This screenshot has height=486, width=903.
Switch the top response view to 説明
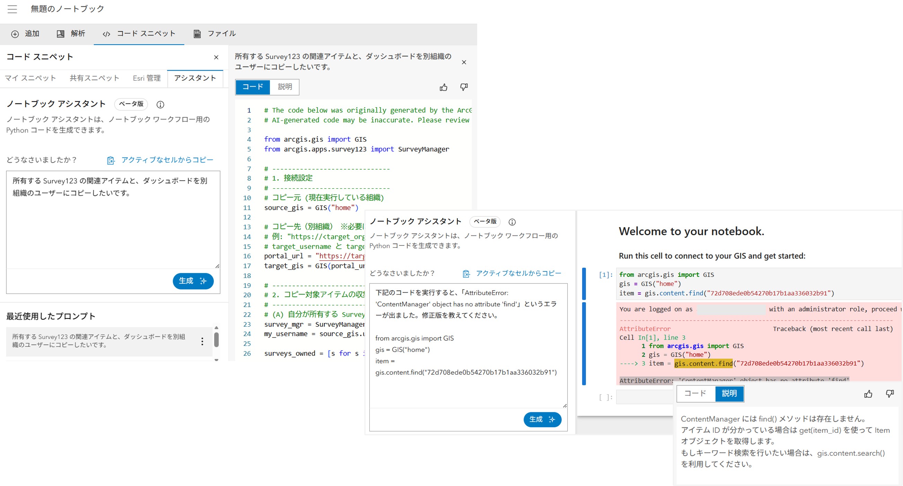point(284,87)
